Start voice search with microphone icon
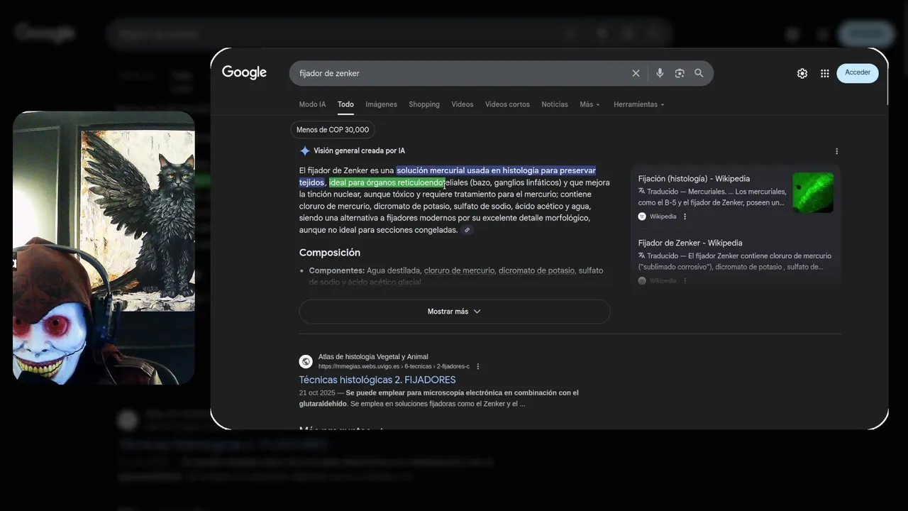 click(660, 73)
